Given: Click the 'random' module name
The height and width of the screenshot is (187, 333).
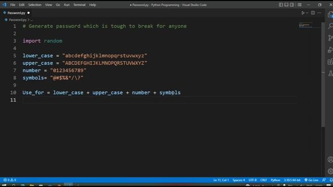Looking at the screenshot, I should click(53, 41).
